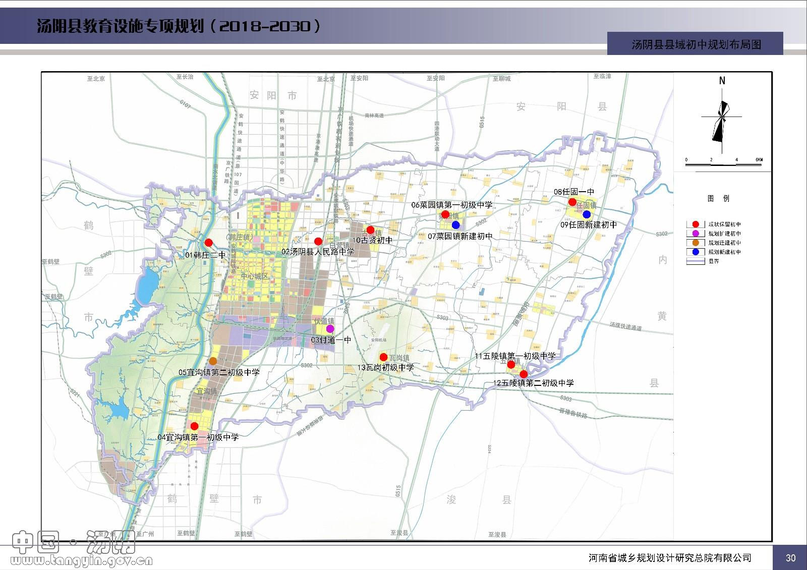Click the label text 06菜园镇第一初级中学

click(452, 205)
